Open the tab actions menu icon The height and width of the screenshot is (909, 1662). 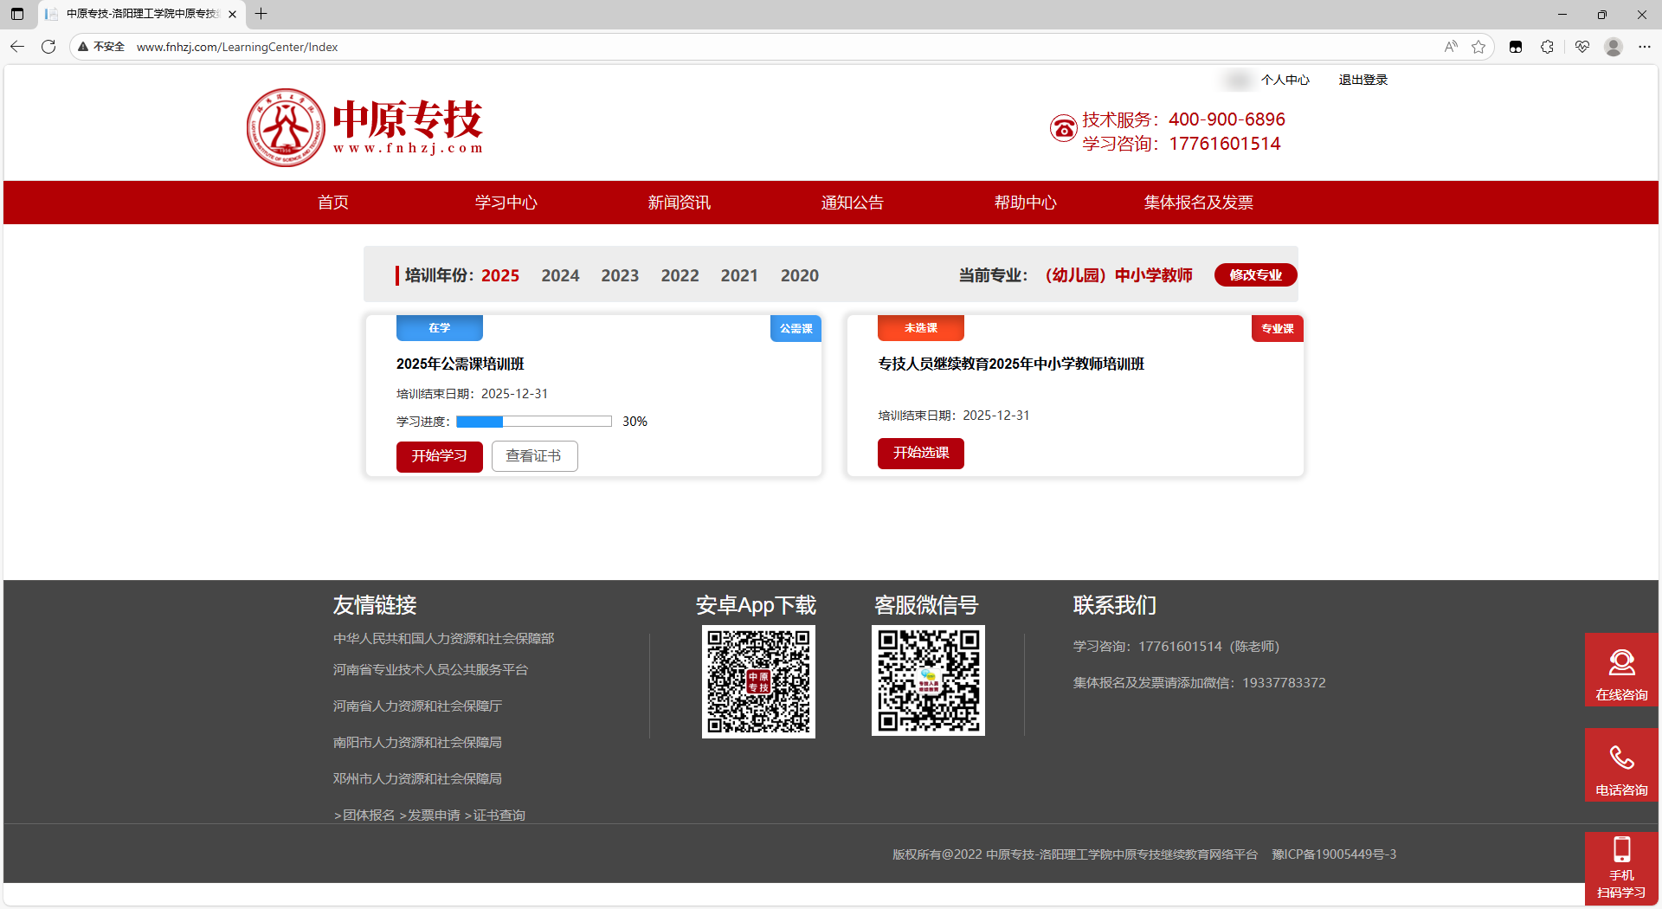17,14
